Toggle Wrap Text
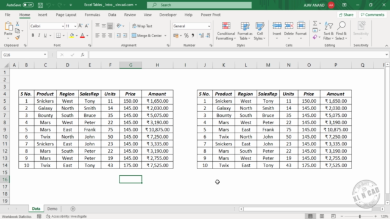Screen dimensions: 390x219 coord(142,26)
